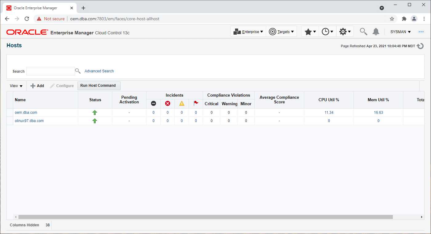Image resolution: width=431 pixels, height=234 pixels.
Task: Click the blue accessibility dots icon
Action: coord(421,32)
